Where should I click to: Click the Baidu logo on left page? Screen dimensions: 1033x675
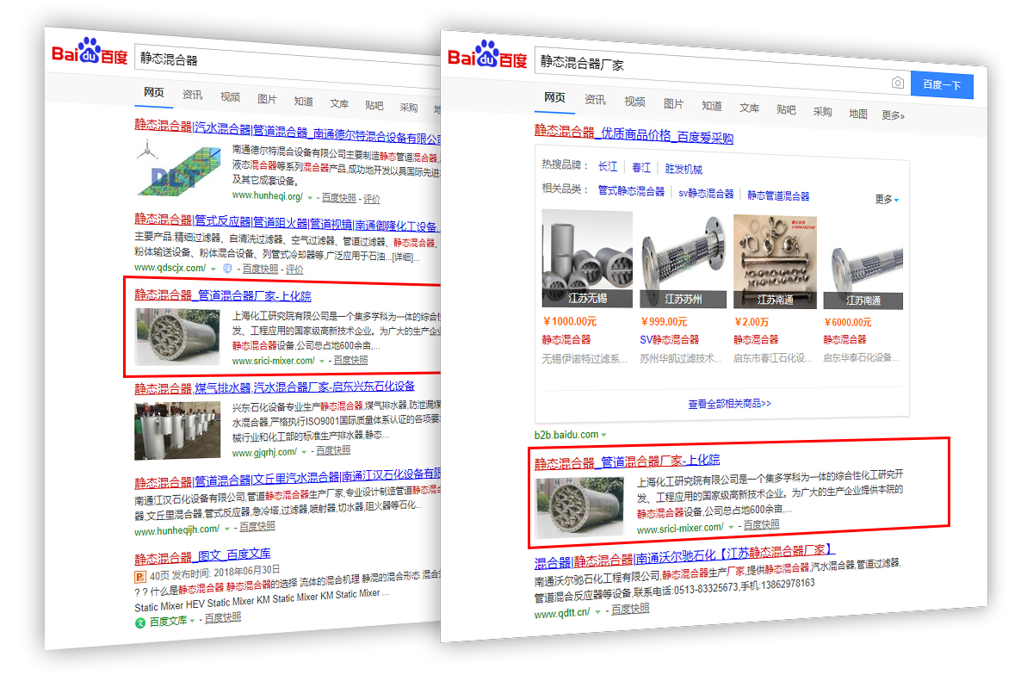(x=90, y=54)
